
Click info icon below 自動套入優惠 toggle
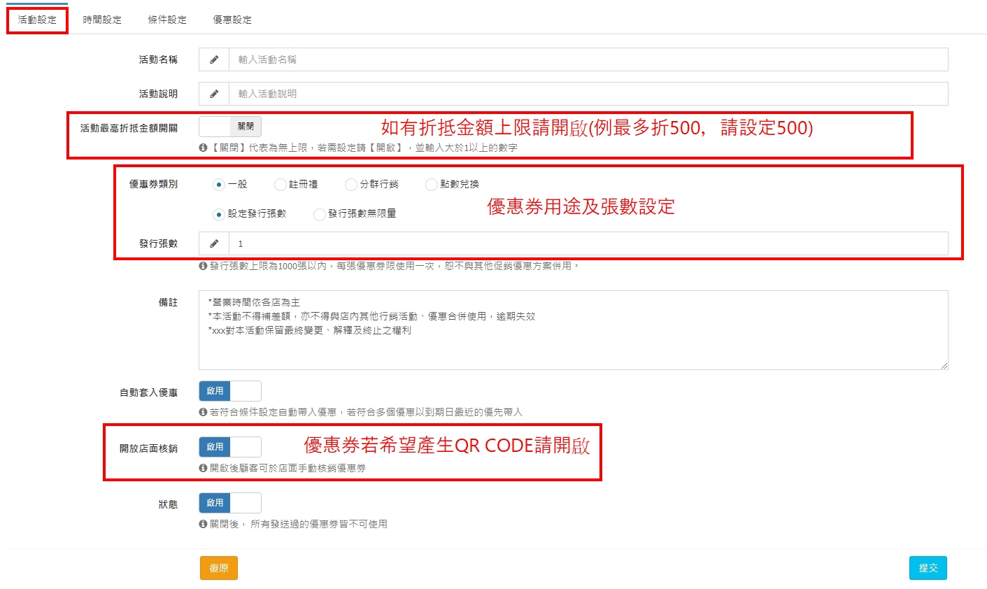coord(203,412)
